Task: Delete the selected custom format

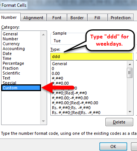Action: pos(119,122)
